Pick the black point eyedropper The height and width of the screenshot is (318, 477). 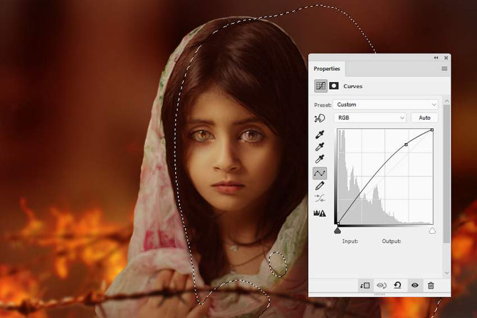click(320, 134)
